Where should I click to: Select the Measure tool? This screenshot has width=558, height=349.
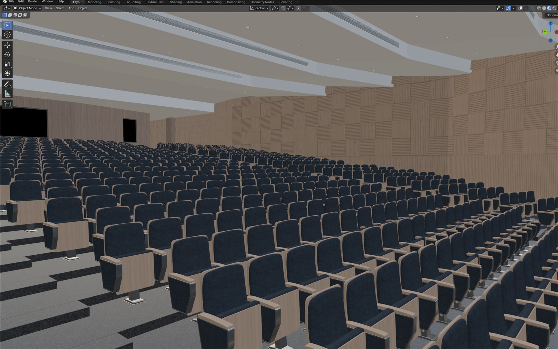pos(7,94)
